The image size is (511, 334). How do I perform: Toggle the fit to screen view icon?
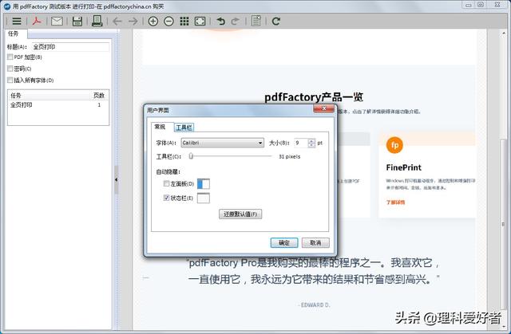[200, 22]
